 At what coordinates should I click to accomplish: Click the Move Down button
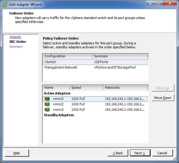[x=163, y=98]
